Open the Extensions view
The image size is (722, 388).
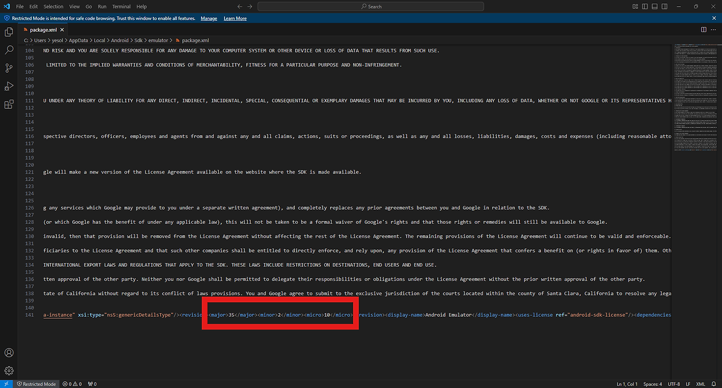click(x=9, y=104)
